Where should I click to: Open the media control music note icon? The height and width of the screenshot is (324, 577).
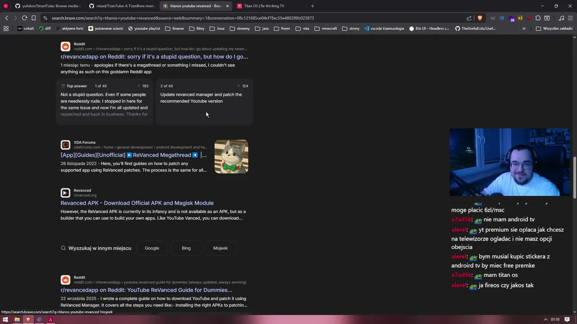[x=561, y=18]
